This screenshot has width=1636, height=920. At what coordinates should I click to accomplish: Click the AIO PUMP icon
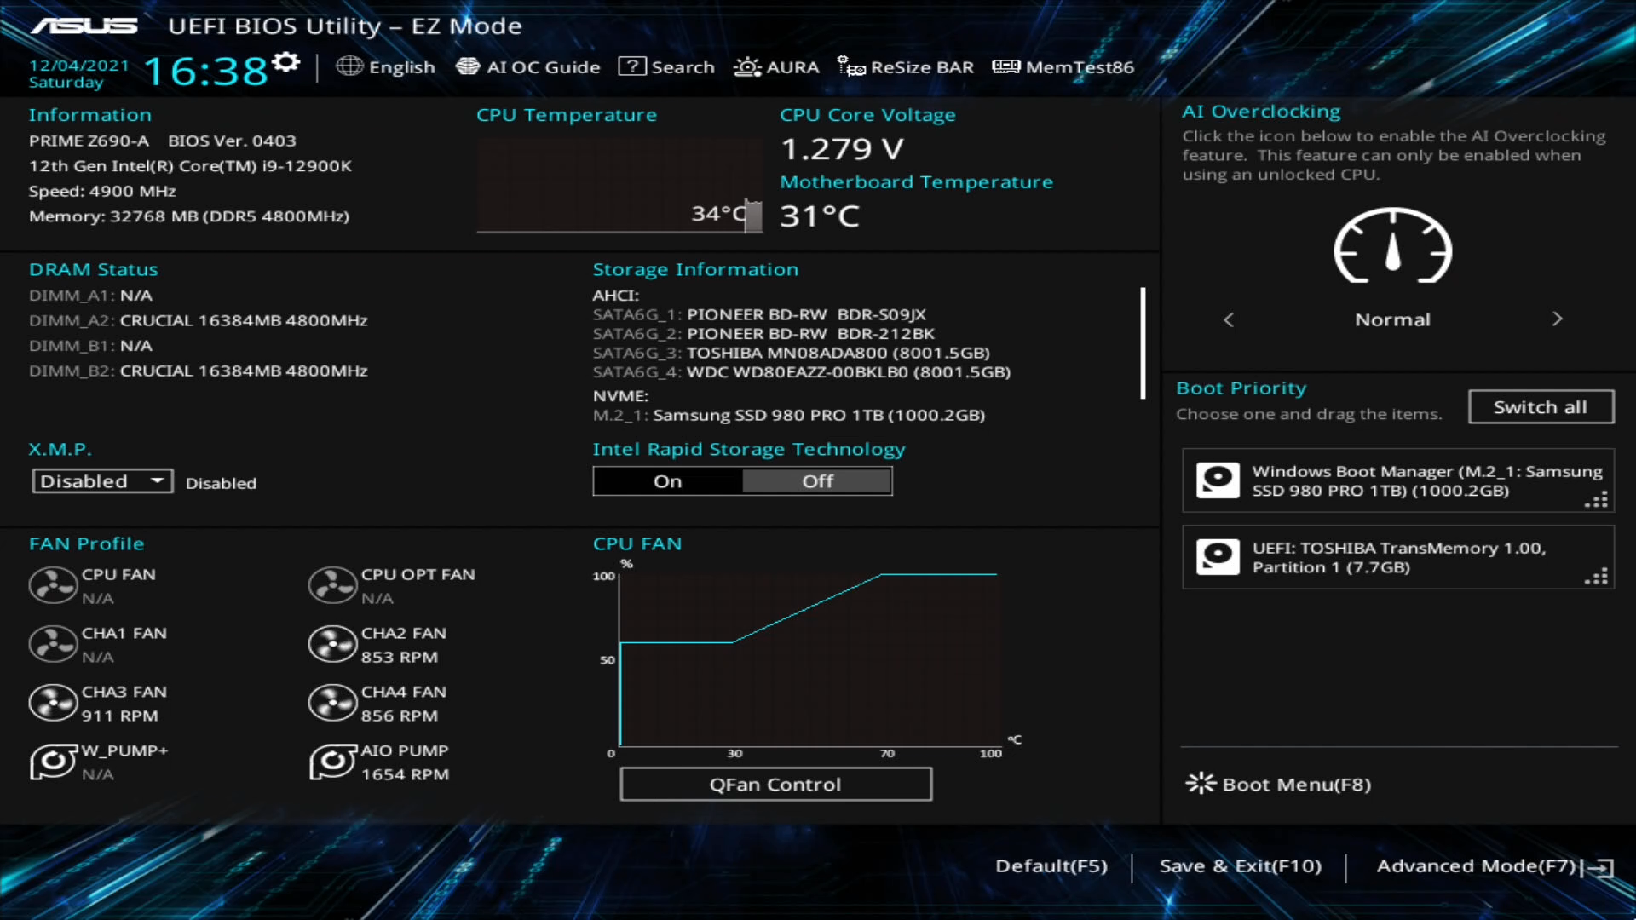point(332,762)
